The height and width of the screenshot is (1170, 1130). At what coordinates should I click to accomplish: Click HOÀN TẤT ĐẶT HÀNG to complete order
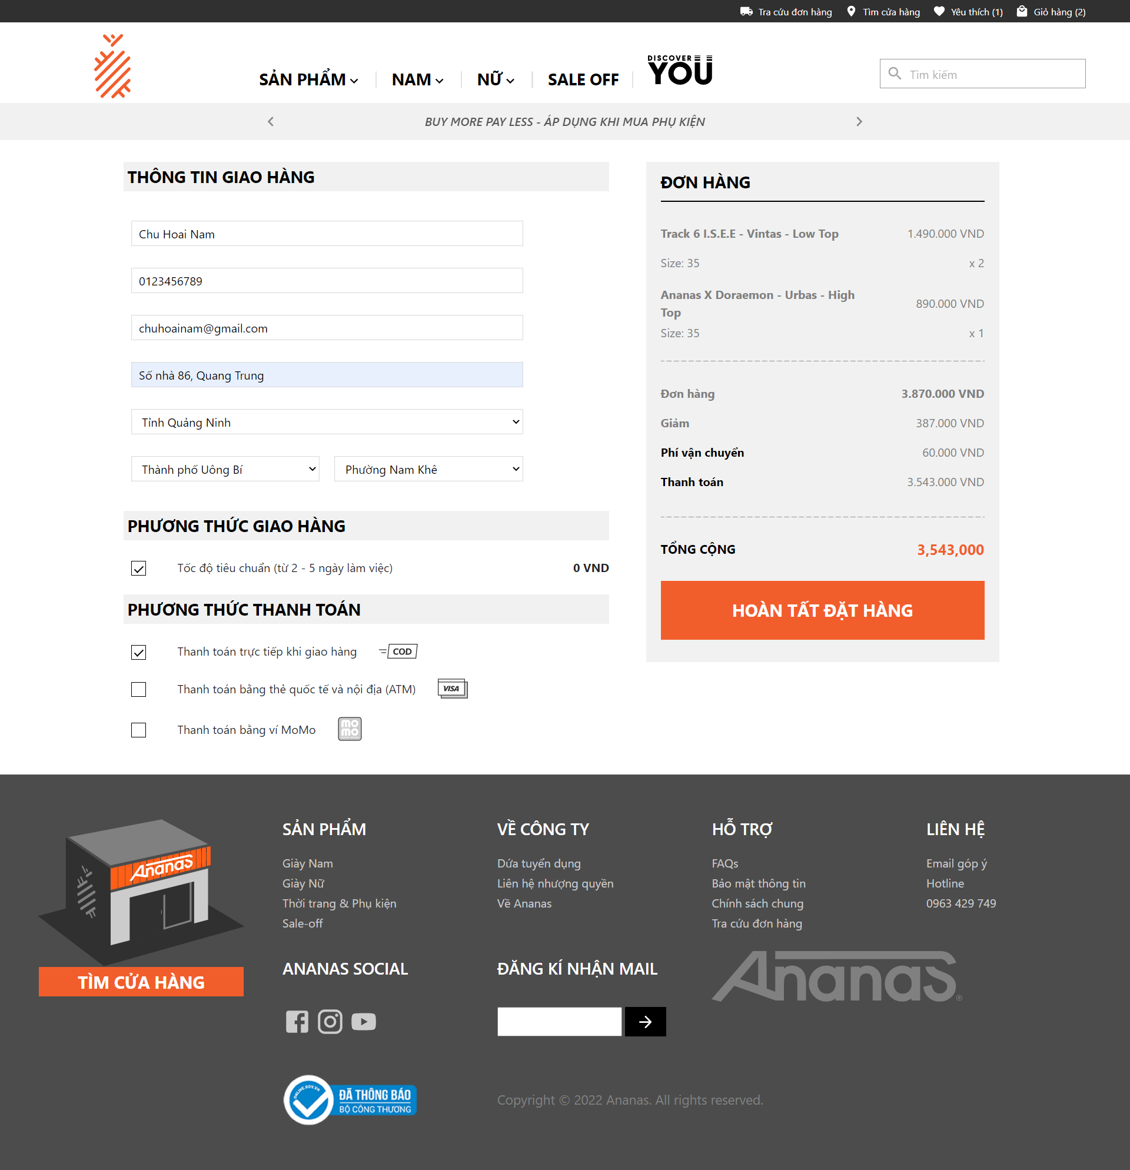click(x=822, y=610)
